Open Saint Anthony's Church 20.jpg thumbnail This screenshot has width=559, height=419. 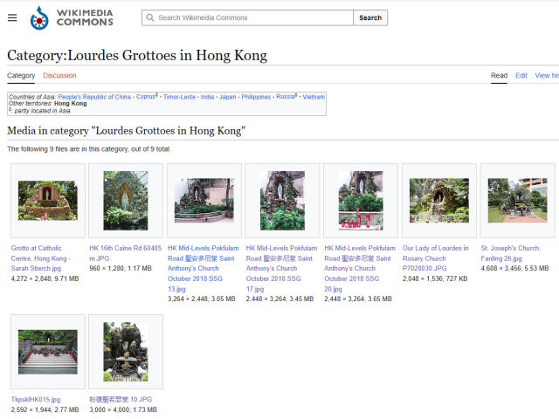click(x=361, y=201)
